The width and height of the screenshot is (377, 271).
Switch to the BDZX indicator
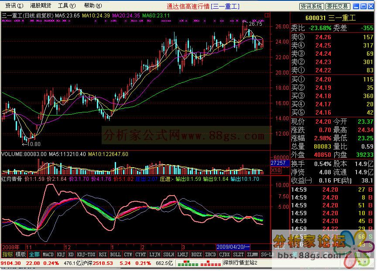click(196, 254)
